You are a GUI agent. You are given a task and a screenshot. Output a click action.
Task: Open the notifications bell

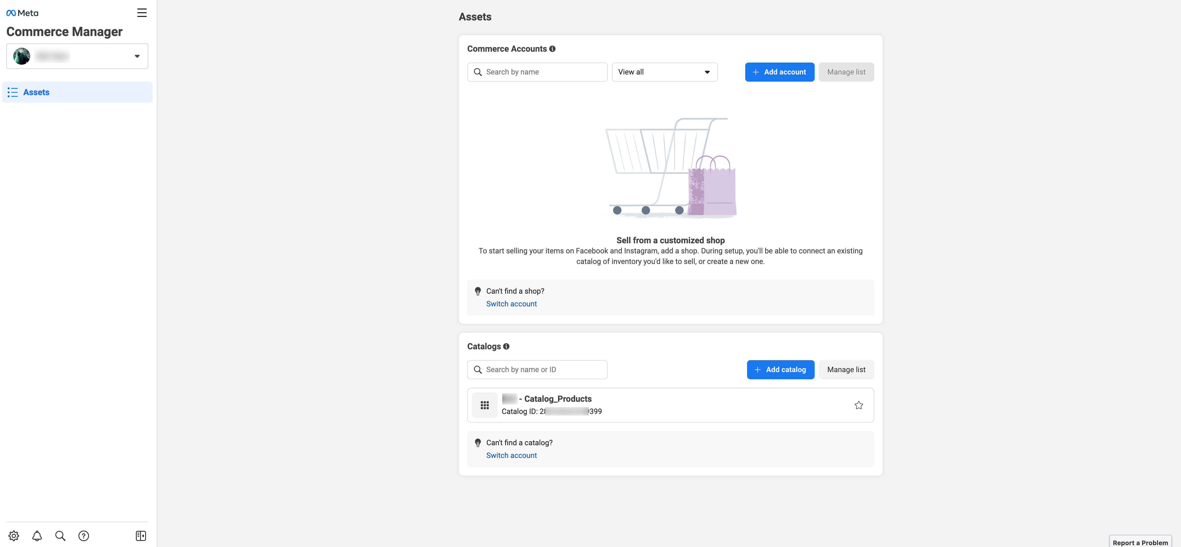[37, 536]
